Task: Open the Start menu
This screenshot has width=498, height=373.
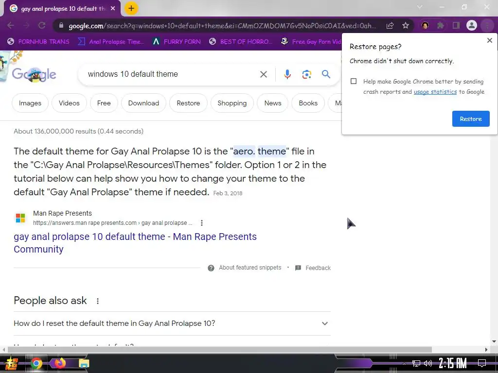Action: tap(11, 363)
